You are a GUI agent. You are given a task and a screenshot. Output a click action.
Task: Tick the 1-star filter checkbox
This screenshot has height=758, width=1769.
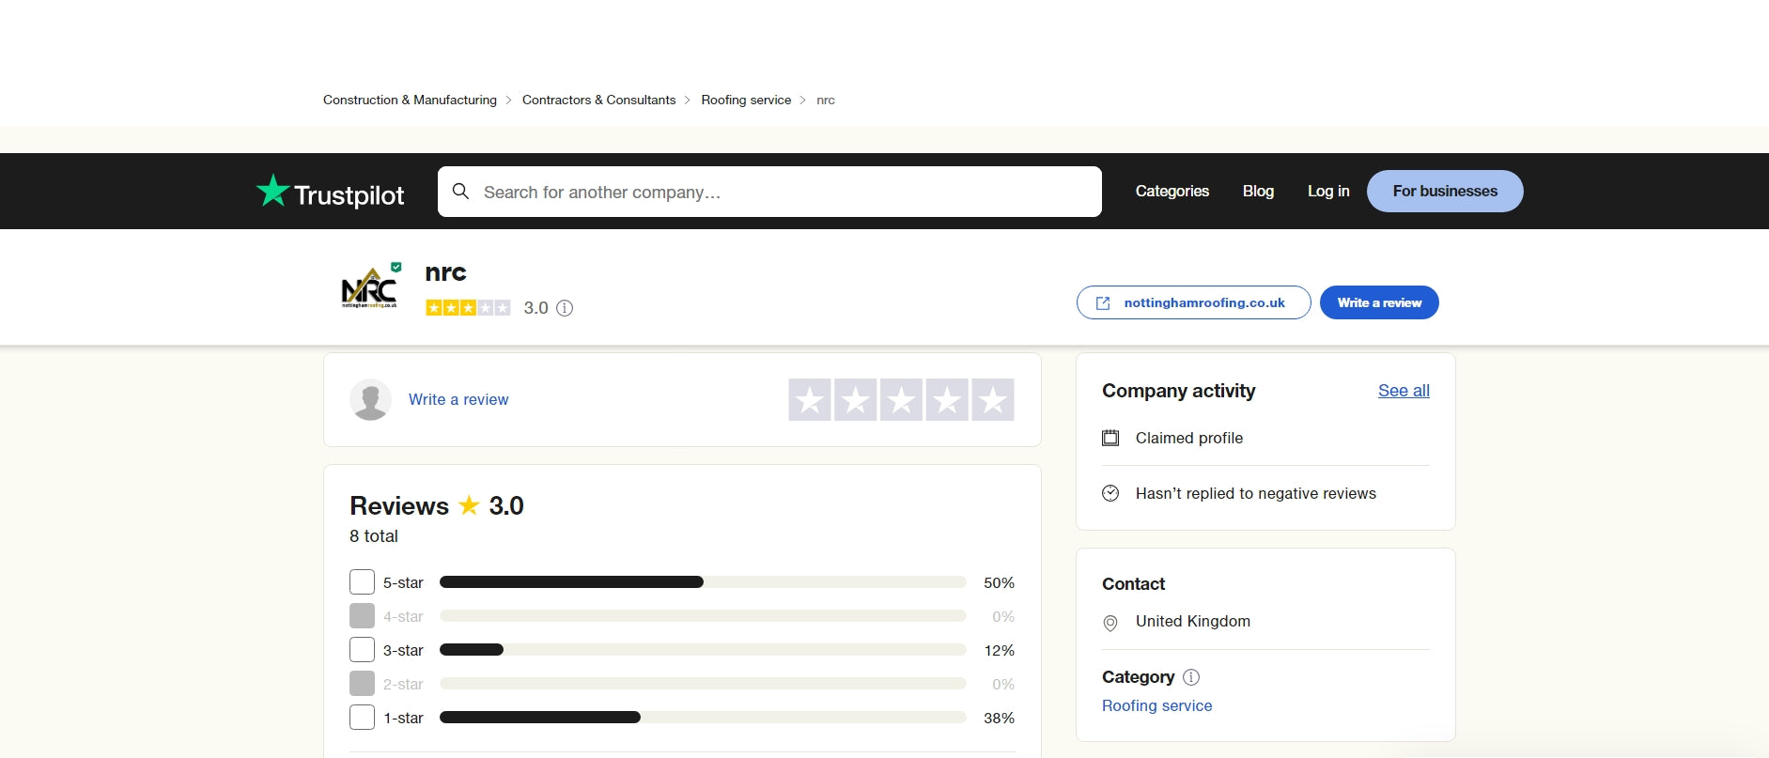pyautogui.click(x=362, y=718)
